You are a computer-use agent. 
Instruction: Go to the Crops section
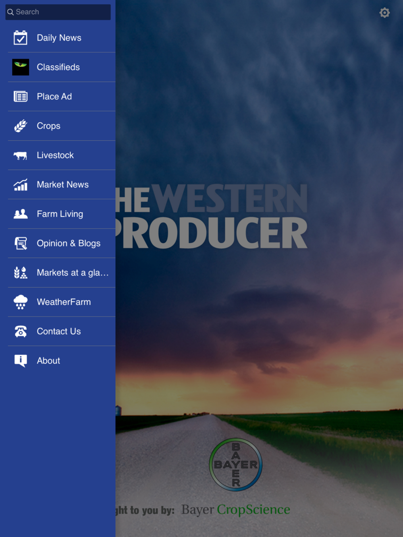[x=48, y=126]
